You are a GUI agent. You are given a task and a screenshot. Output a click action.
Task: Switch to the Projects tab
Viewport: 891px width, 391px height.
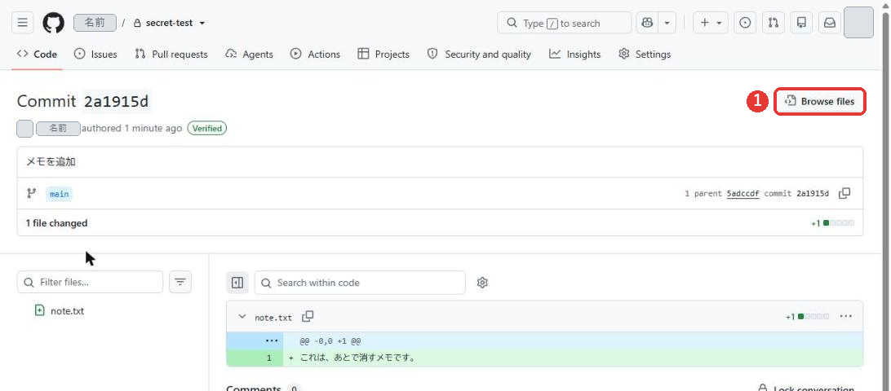pyautogui.click(x=383, y=54)
